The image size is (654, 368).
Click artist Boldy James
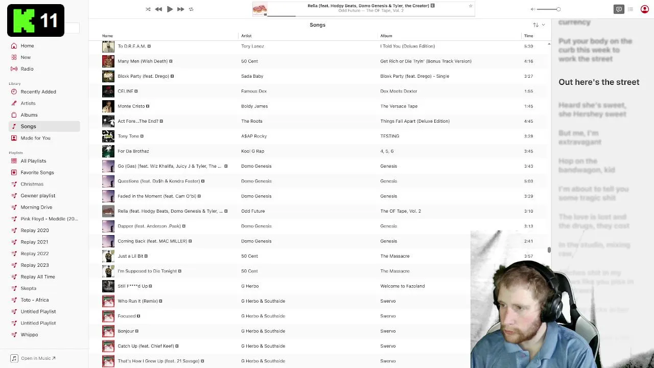(x=254, y=106)
